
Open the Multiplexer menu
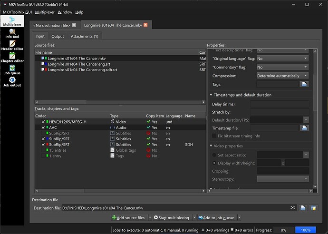(45, 12)
